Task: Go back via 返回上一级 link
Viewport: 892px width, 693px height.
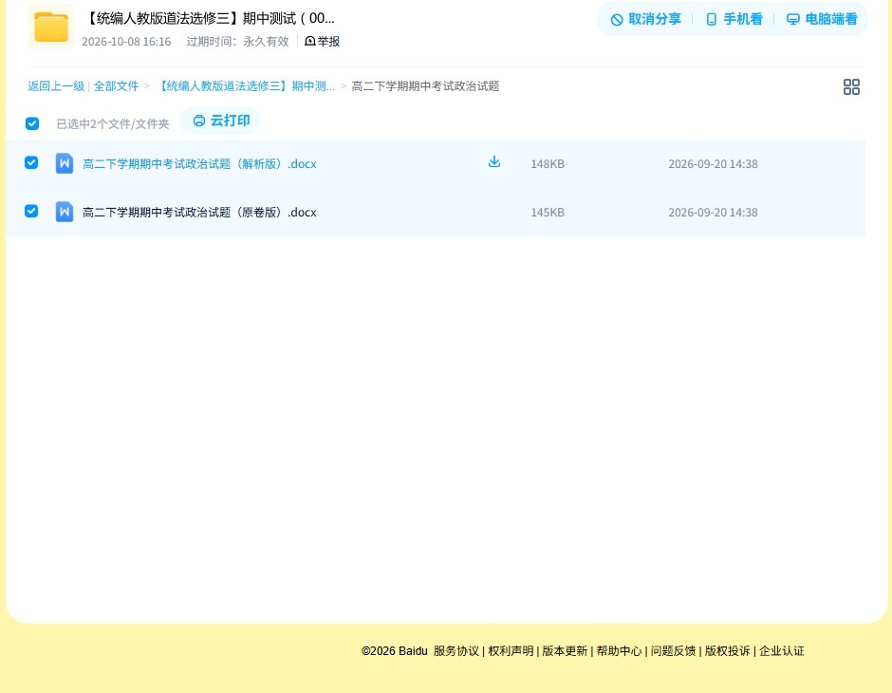Action: pyautogui.click(x=56, y=86)
